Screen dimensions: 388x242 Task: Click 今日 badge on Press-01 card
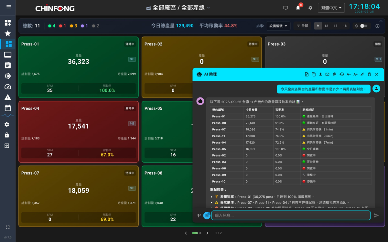point(132,59)
